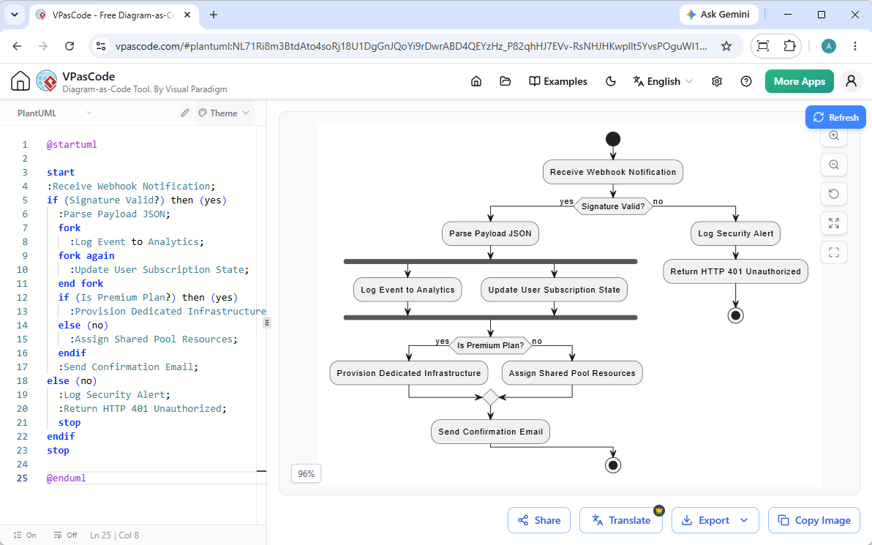Zoom out of the diagram

pos(834,165)
